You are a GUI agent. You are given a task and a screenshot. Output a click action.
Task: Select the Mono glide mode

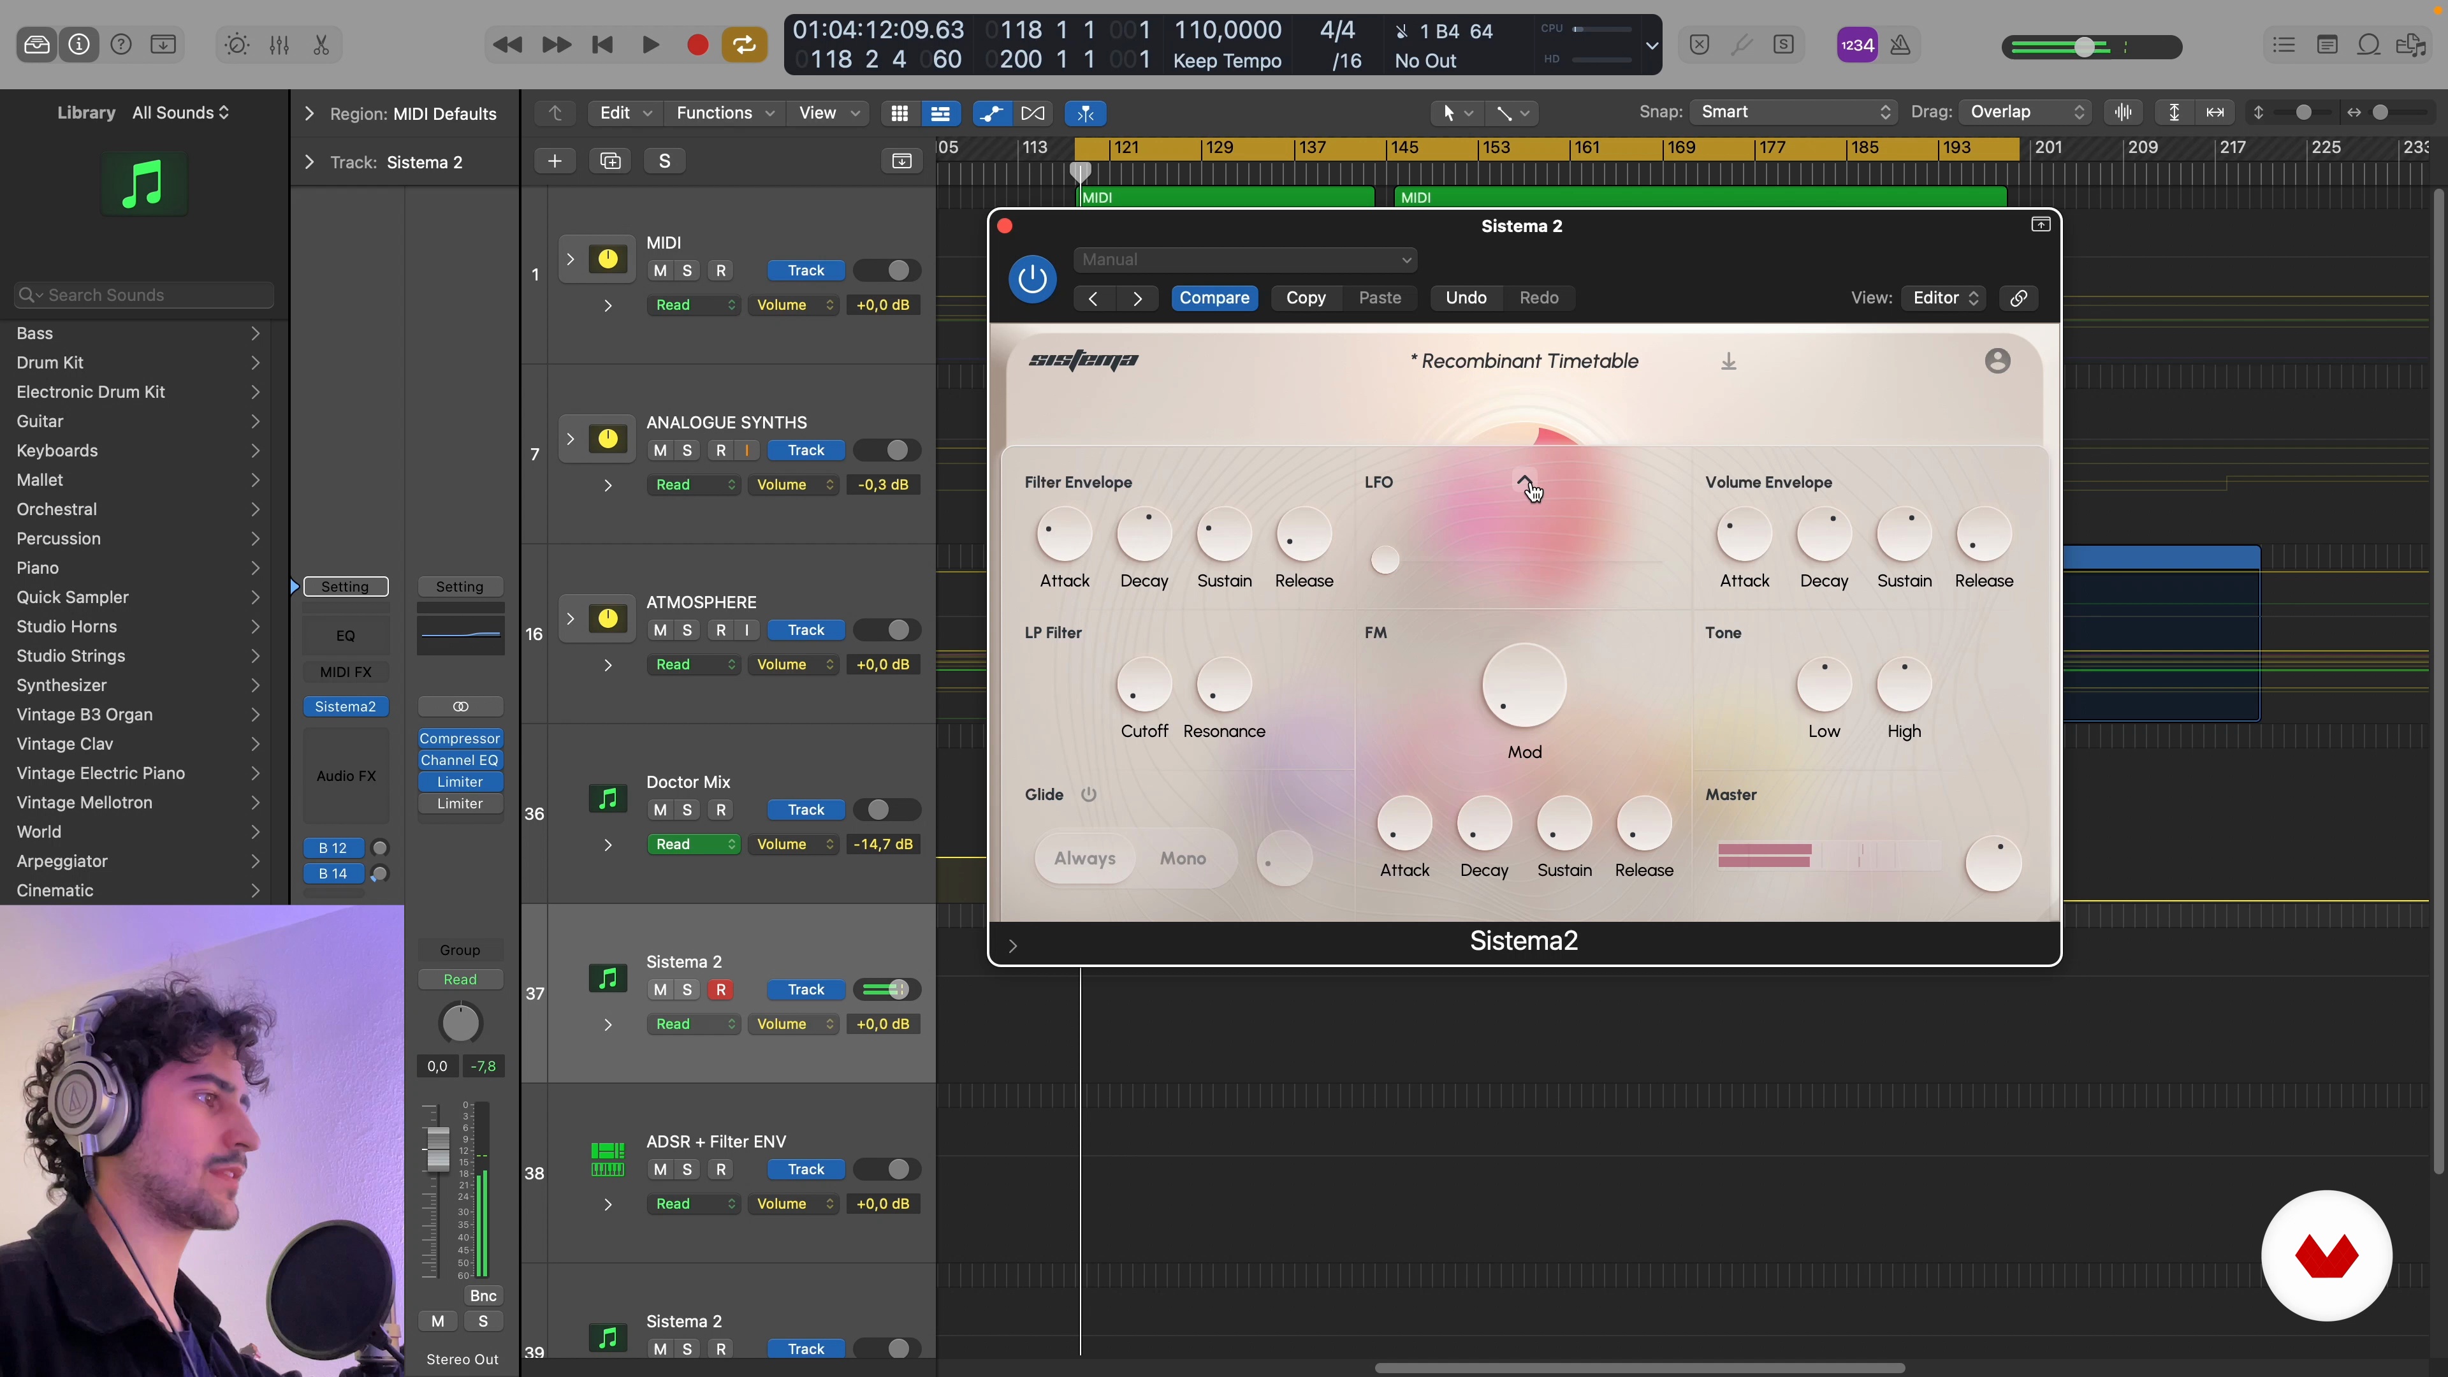pyautogui.click(x=1183, y=858)
